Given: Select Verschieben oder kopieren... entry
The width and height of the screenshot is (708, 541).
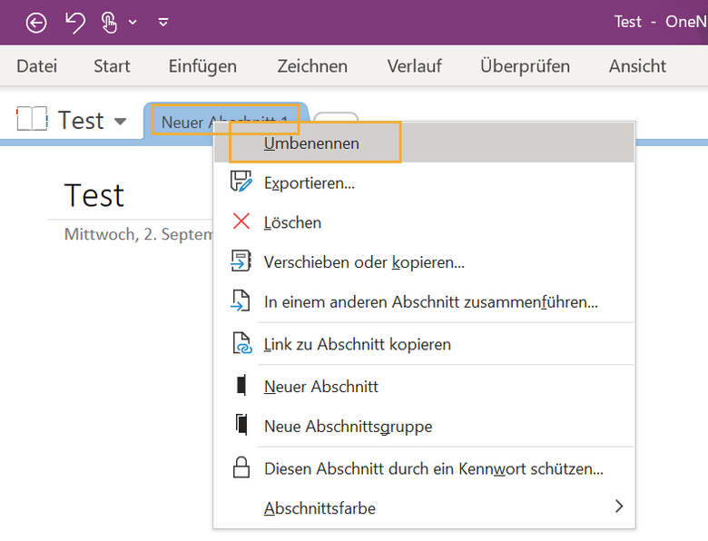Looking at the screenshot, I should pos(424,262).
